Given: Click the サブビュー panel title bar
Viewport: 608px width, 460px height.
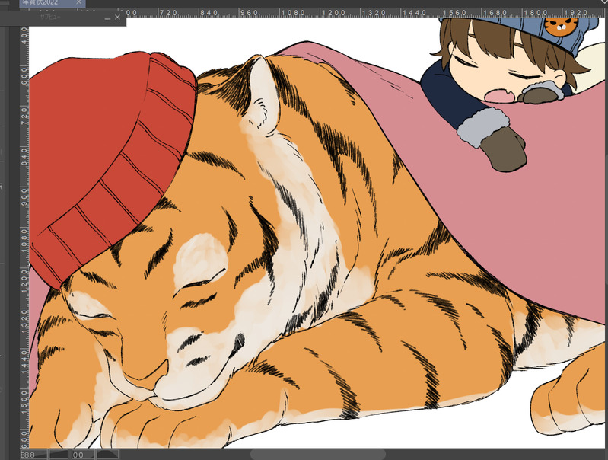Looking at the screenshot, I should tap(63, 18).
